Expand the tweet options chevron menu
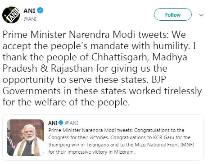Screen dimensions: 208x164 (x=201, y=15)
